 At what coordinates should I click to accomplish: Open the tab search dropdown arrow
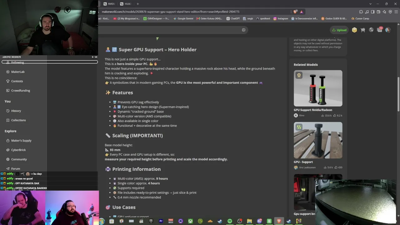click(371, 4)
